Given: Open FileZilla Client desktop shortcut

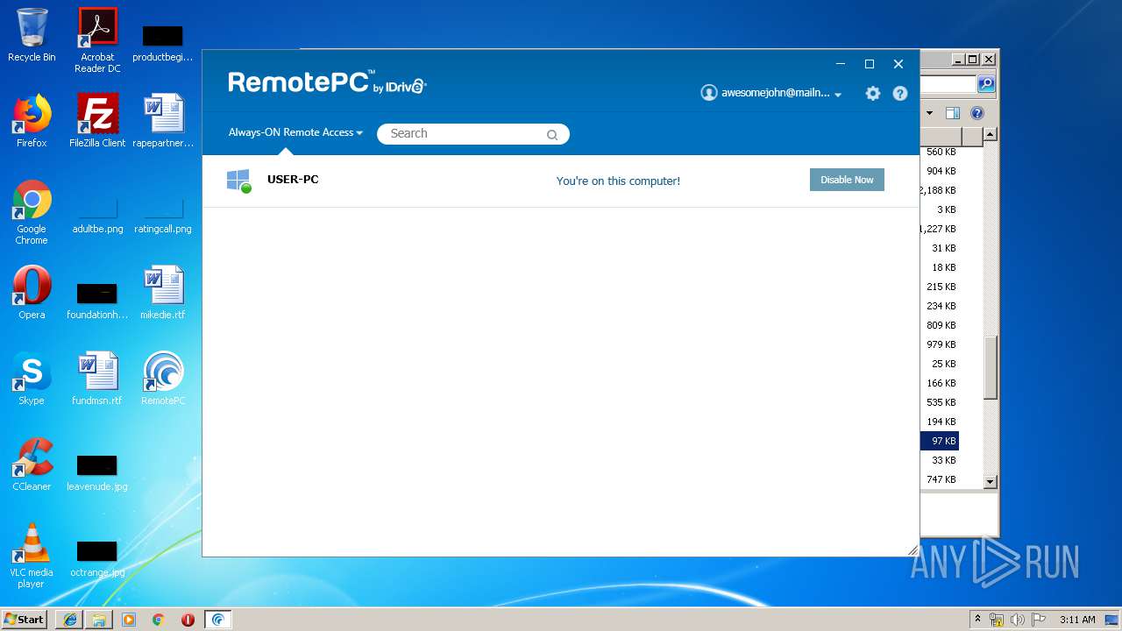Looking at the screenshot, I should (x=97, y=120).
